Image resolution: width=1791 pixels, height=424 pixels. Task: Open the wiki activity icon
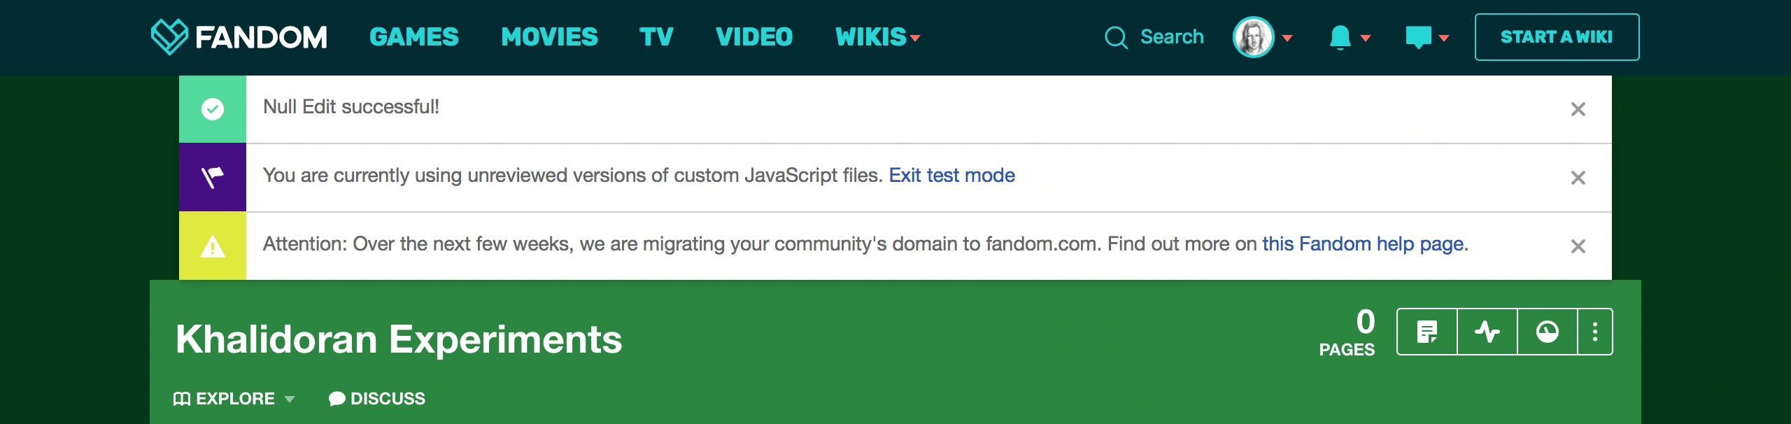pos(1487,332)
